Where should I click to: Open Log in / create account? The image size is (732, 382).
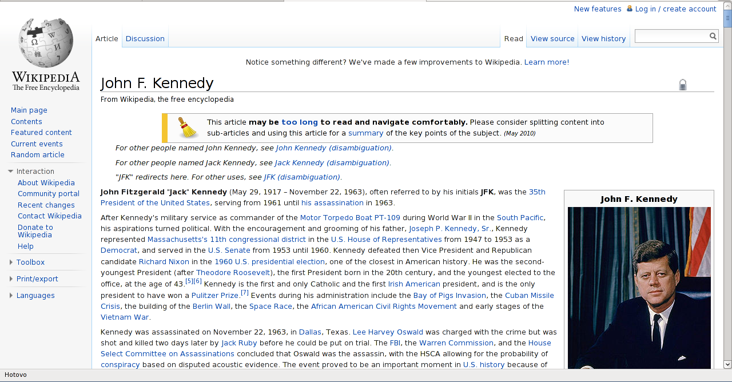click(x=675, y=9)
